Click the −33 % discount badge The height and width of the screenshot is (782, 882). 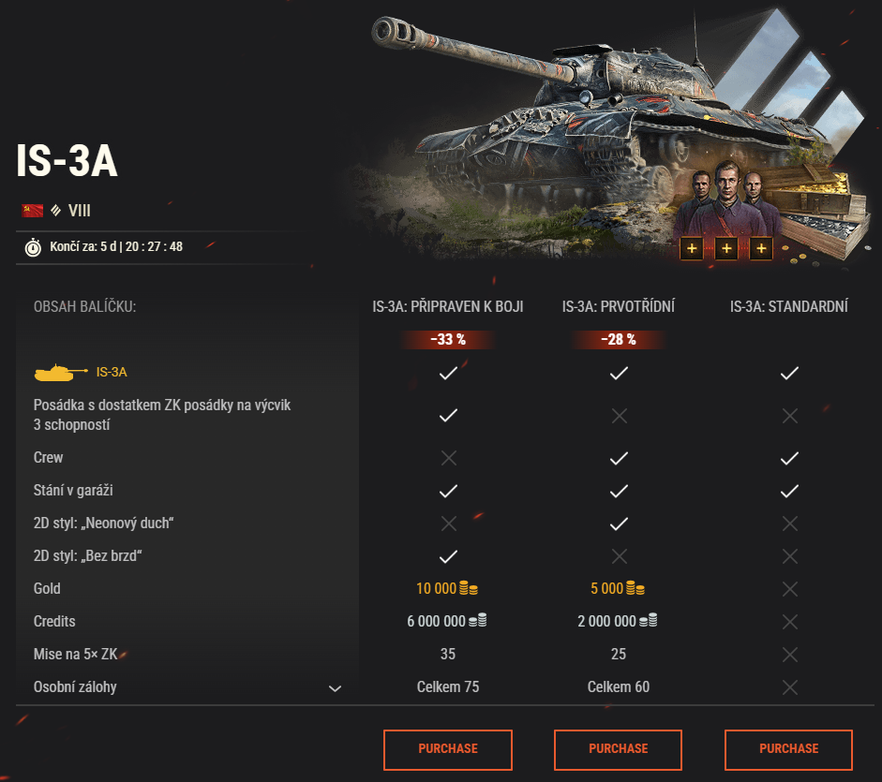[x=448, y=340]
